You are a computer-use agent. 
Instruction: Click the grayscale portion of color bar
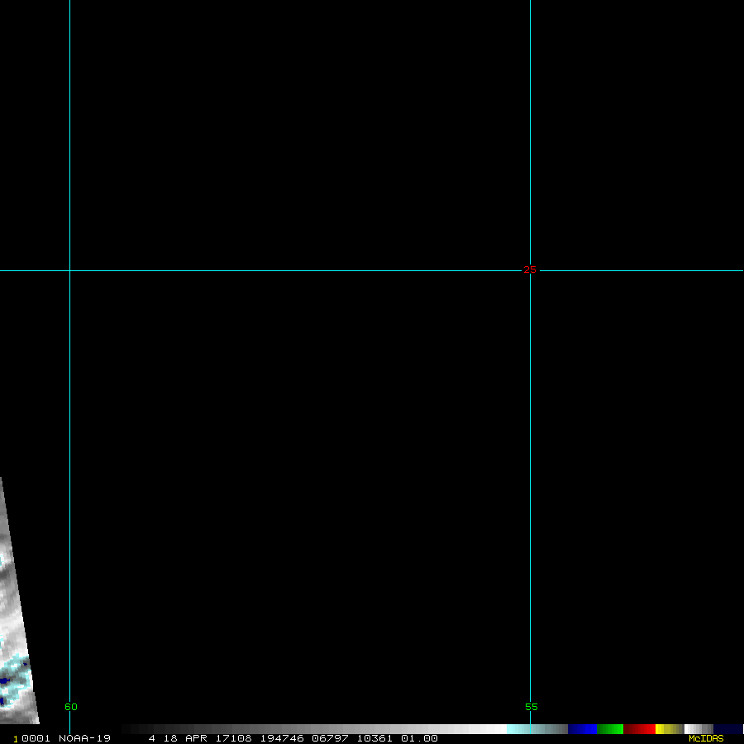point(314,729)
